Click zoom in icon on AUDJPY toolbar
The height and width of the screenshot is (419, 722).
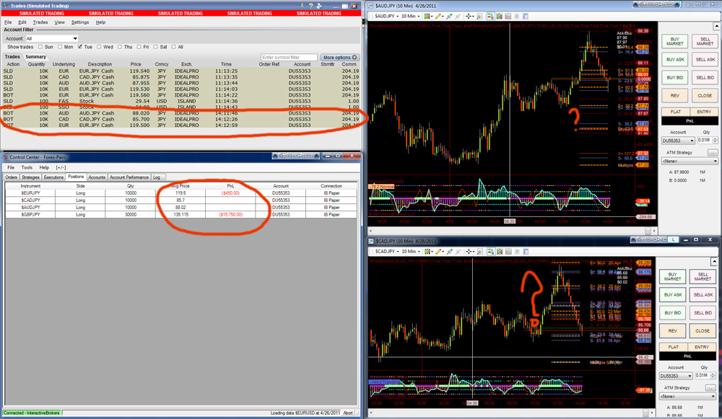point(449,16)
